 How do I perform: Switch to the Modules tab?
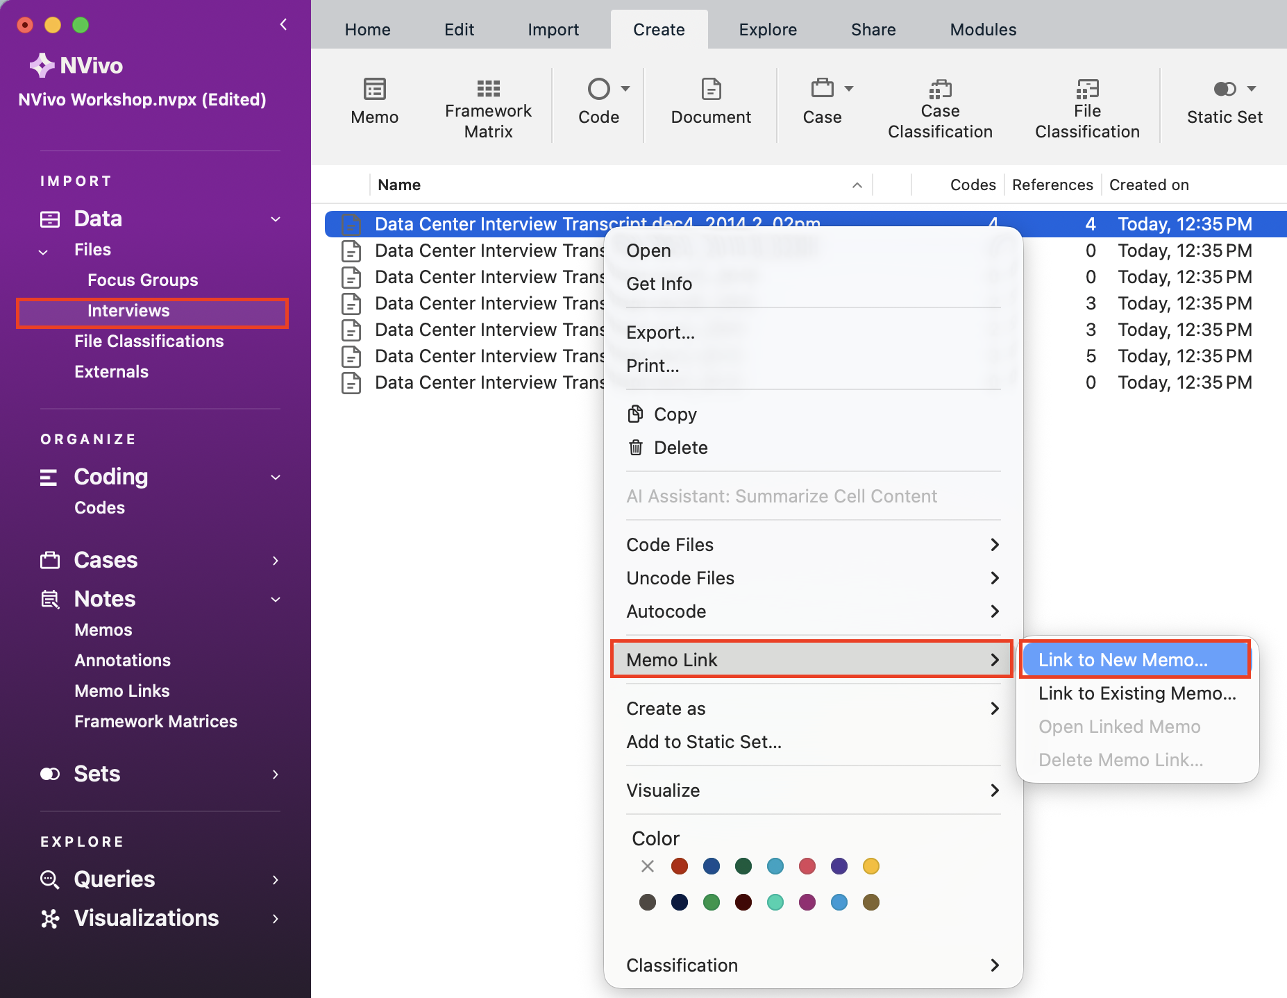coord(983,30)
